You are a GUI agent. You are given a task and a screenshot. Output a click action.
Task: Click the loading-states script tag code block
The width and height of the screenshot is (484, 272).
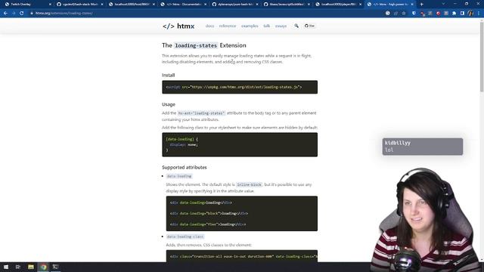click(x=240, y=87)
